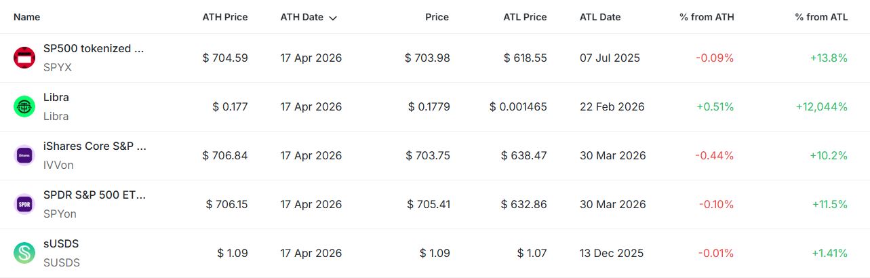This screenshot has width=870, height=278.
Task: Open iShares Core S&P asset link
Action: coord(94,146)
